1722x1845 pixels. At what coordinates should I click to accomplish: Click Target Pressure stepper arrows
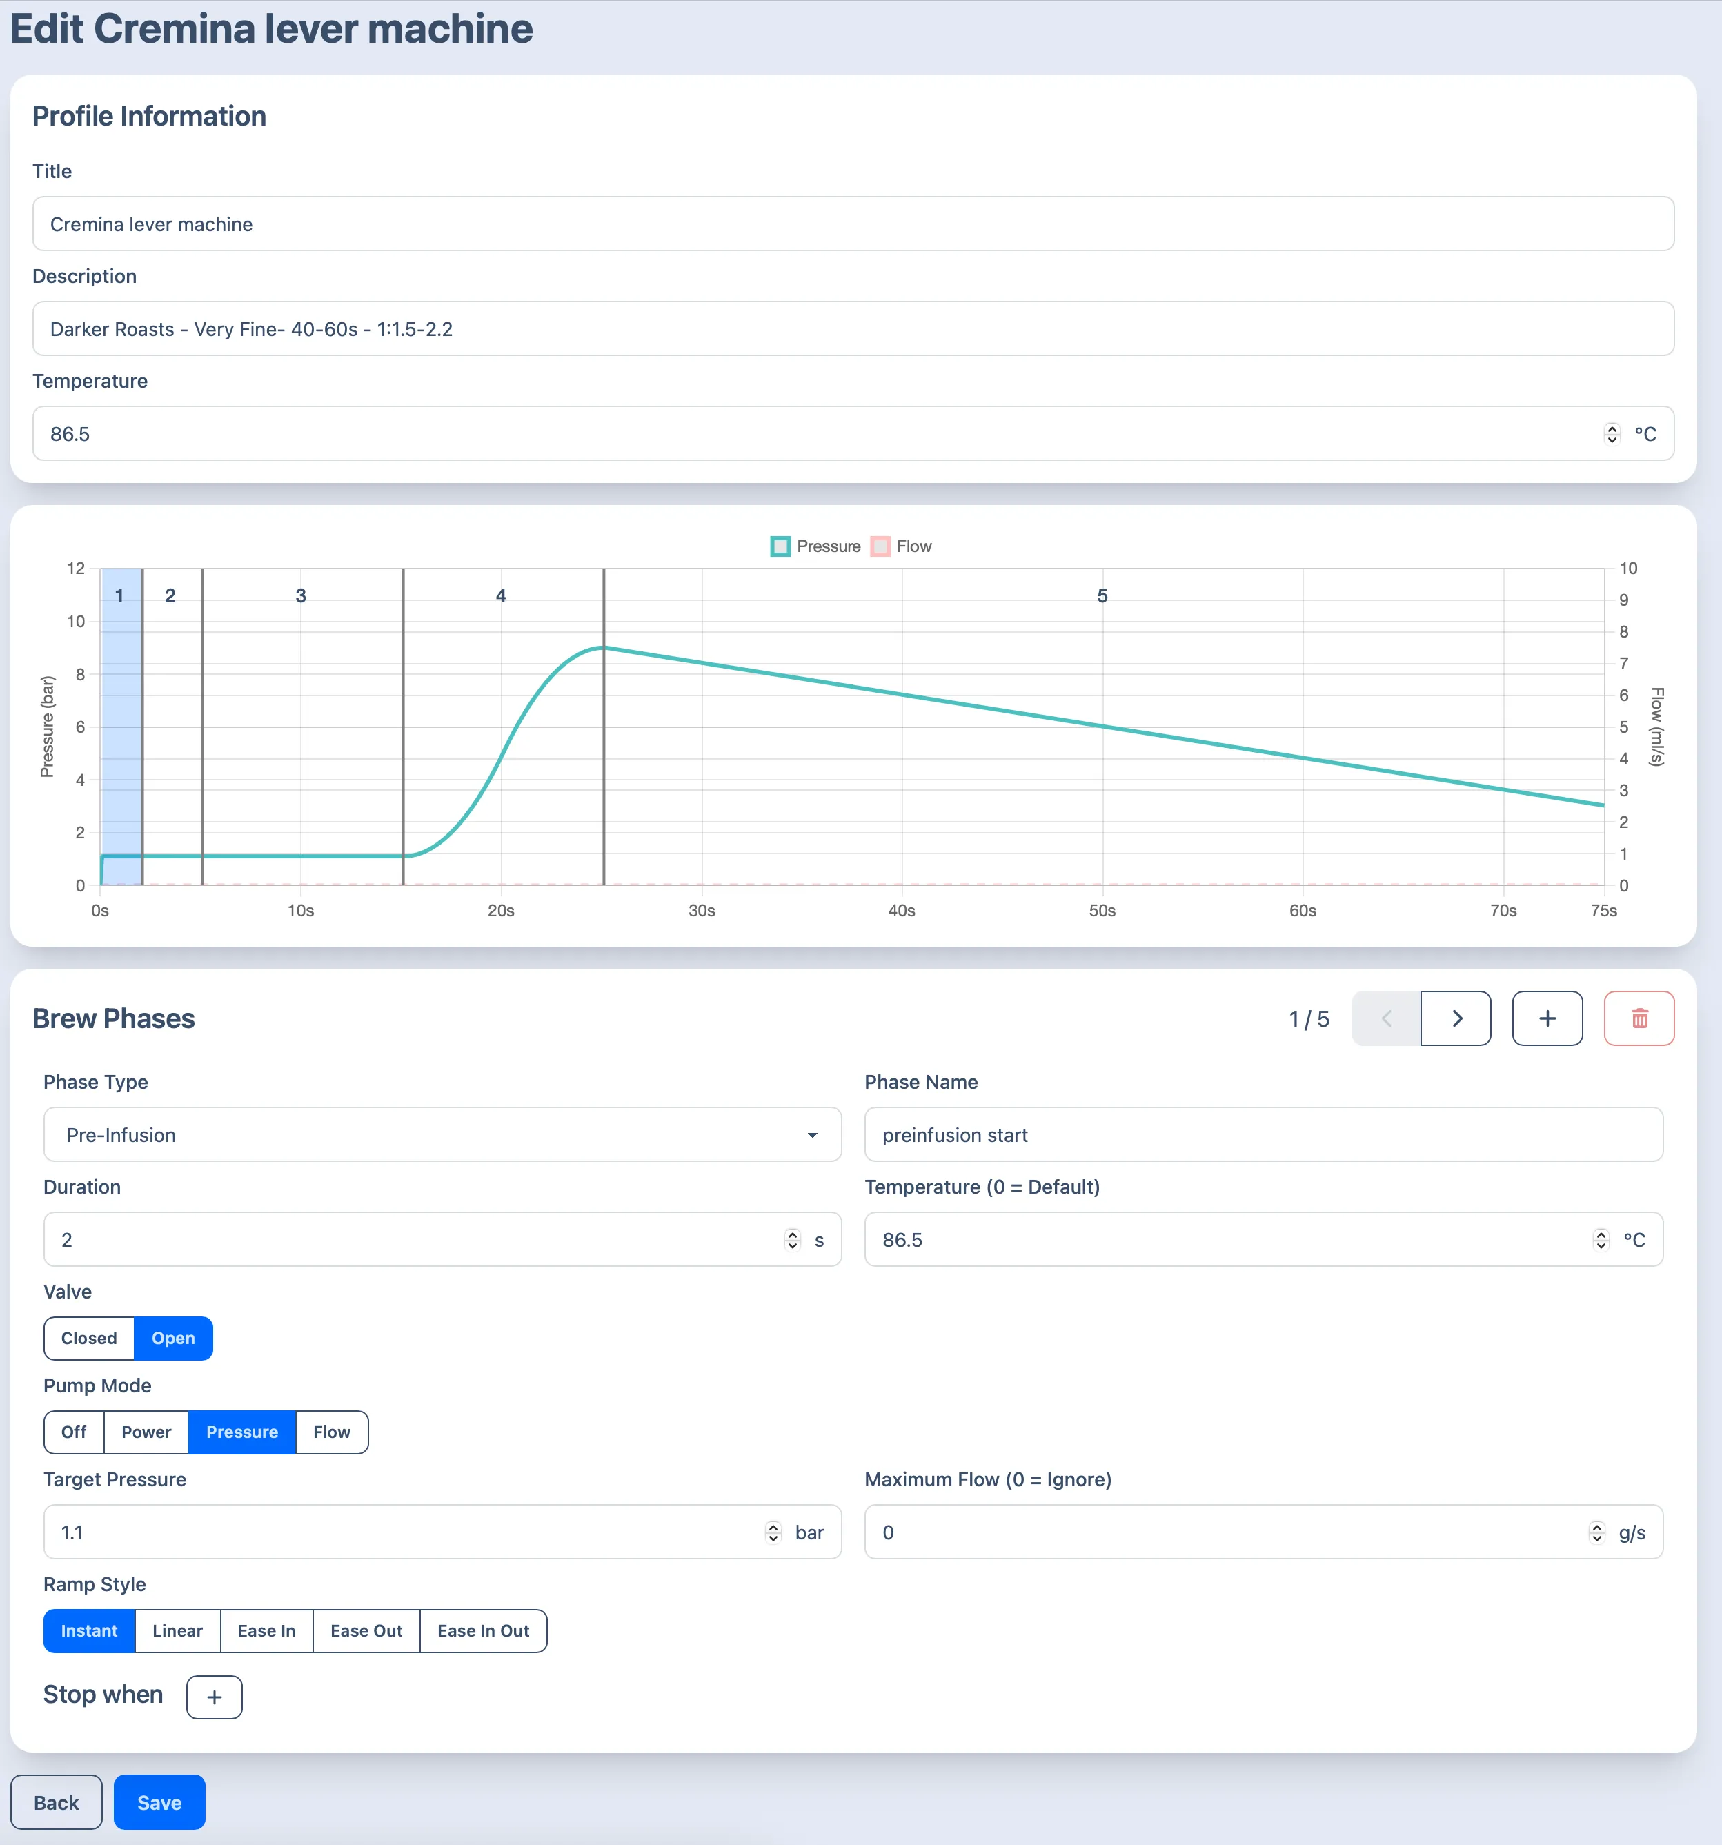coord(773,1532)
